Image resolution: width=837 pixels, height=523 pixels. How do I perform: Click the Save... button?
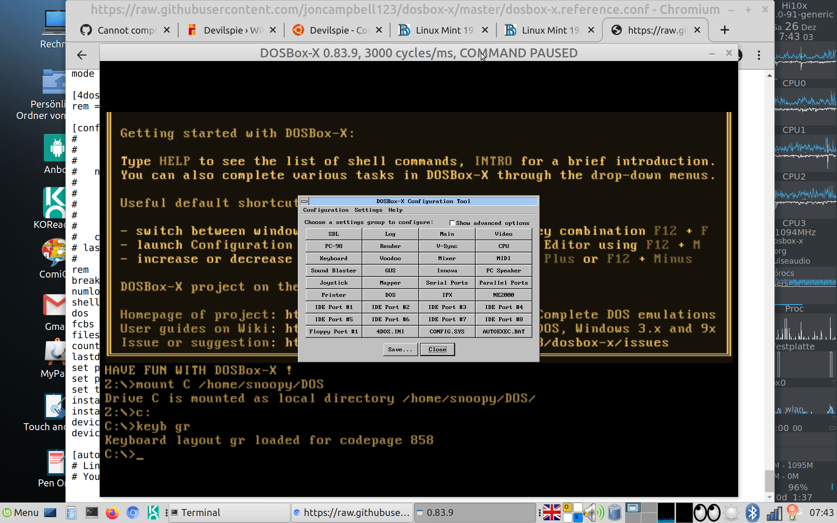pos(400,350)
